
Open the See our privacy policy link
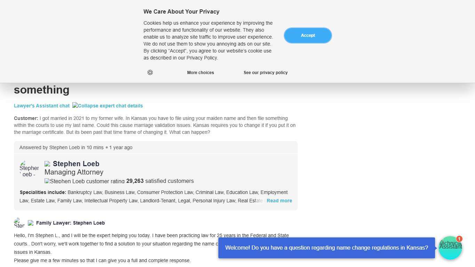coord(265,73)
